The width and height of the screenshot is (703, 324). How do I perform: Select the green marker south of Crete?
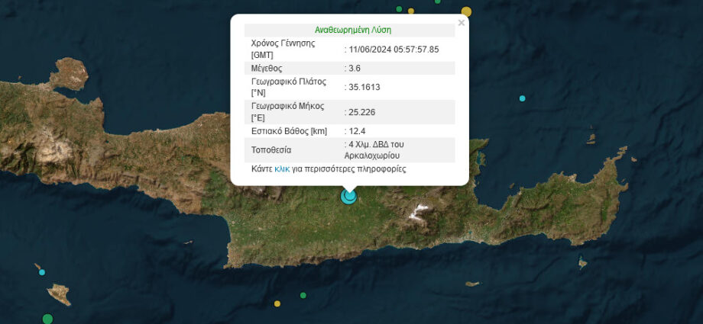point(303,295)
